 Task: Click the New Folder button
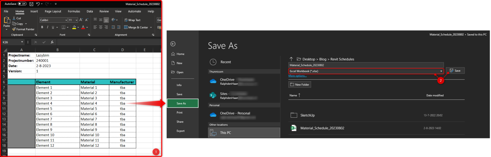pos(300,84)
